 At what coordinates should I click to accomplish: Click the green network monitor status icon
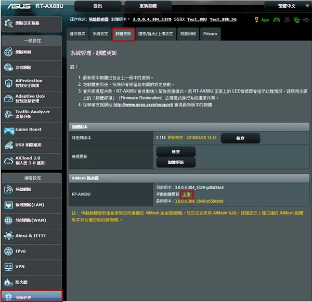296,20
